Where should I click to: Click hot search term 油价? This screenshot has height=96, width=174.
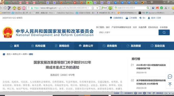point(108,27)
